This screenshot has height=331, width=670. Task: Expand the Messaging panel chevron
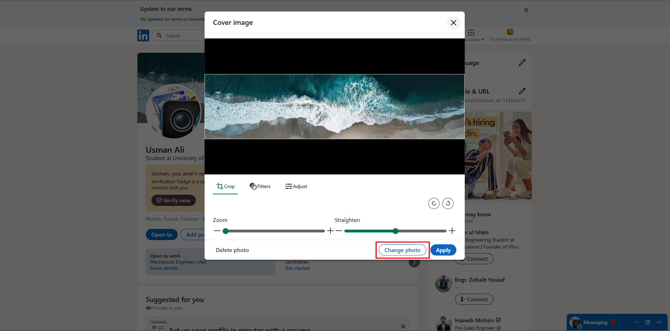(659, 322)
